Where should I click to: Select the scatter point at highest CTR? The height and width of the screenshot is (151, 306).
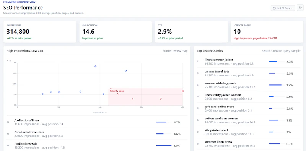pos(95,67)
